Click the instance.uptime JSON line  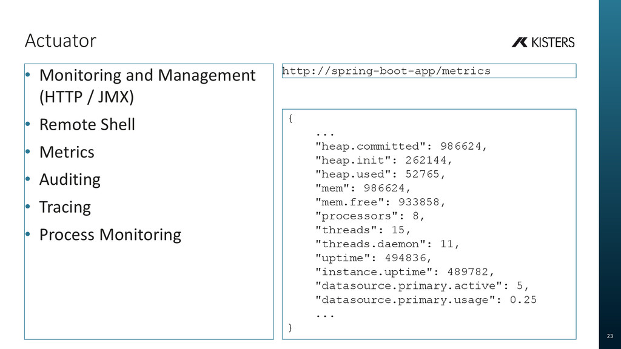(x=404, y=272)
